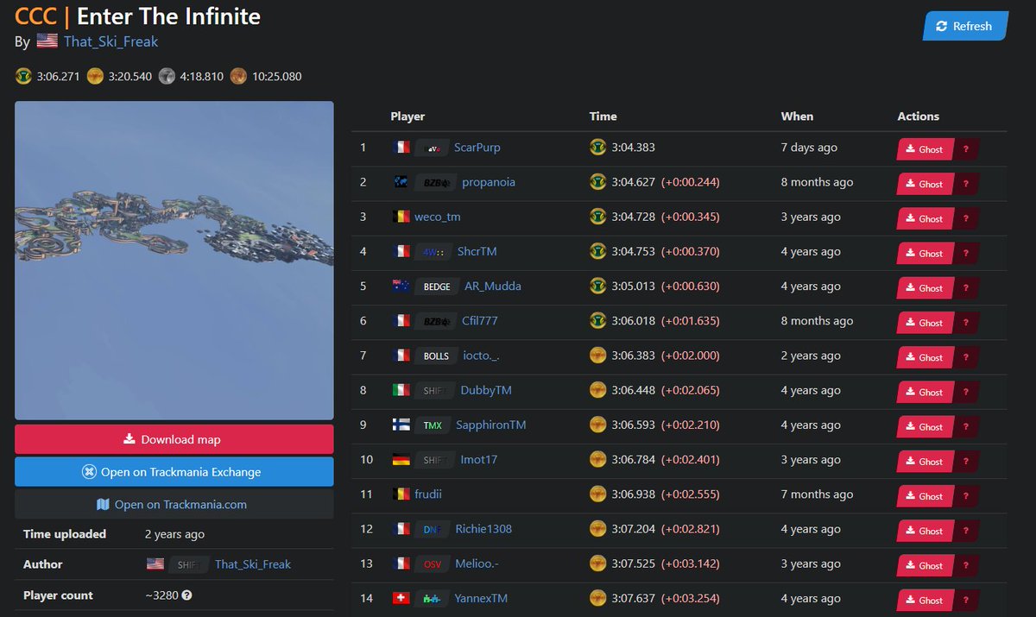Click the question mark button in Cfil777 row

[x=965, y=323]
